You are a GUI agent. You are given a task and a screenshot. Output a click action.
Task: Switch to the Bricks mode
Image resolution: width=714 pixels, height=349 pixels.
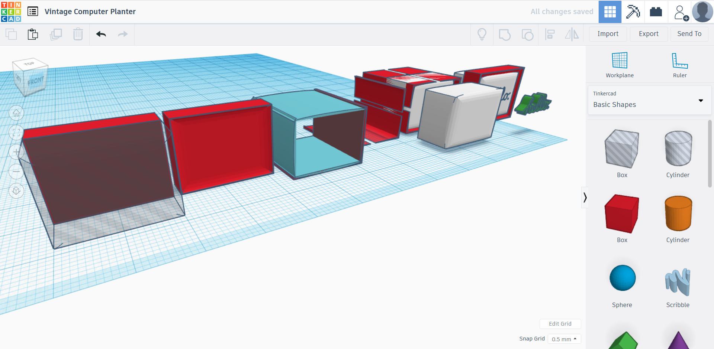click(x=656, y=12)
